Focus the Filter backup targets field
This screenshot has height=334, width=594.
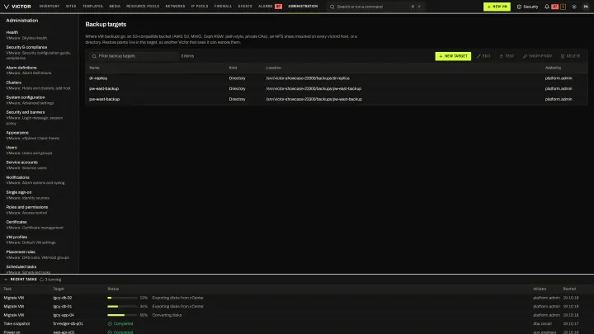coord(134,56)
